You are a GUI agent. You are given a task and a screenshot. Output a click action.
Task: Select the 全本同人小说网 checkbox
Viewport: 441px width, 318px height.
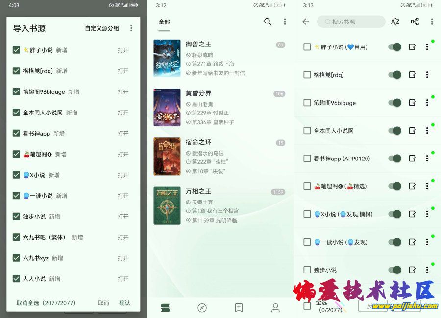pyautogui.click(x=307, y=131)
